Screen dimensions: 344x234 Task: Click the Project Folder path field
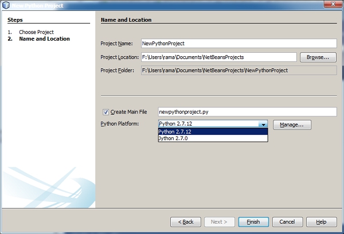click(238, 70)
